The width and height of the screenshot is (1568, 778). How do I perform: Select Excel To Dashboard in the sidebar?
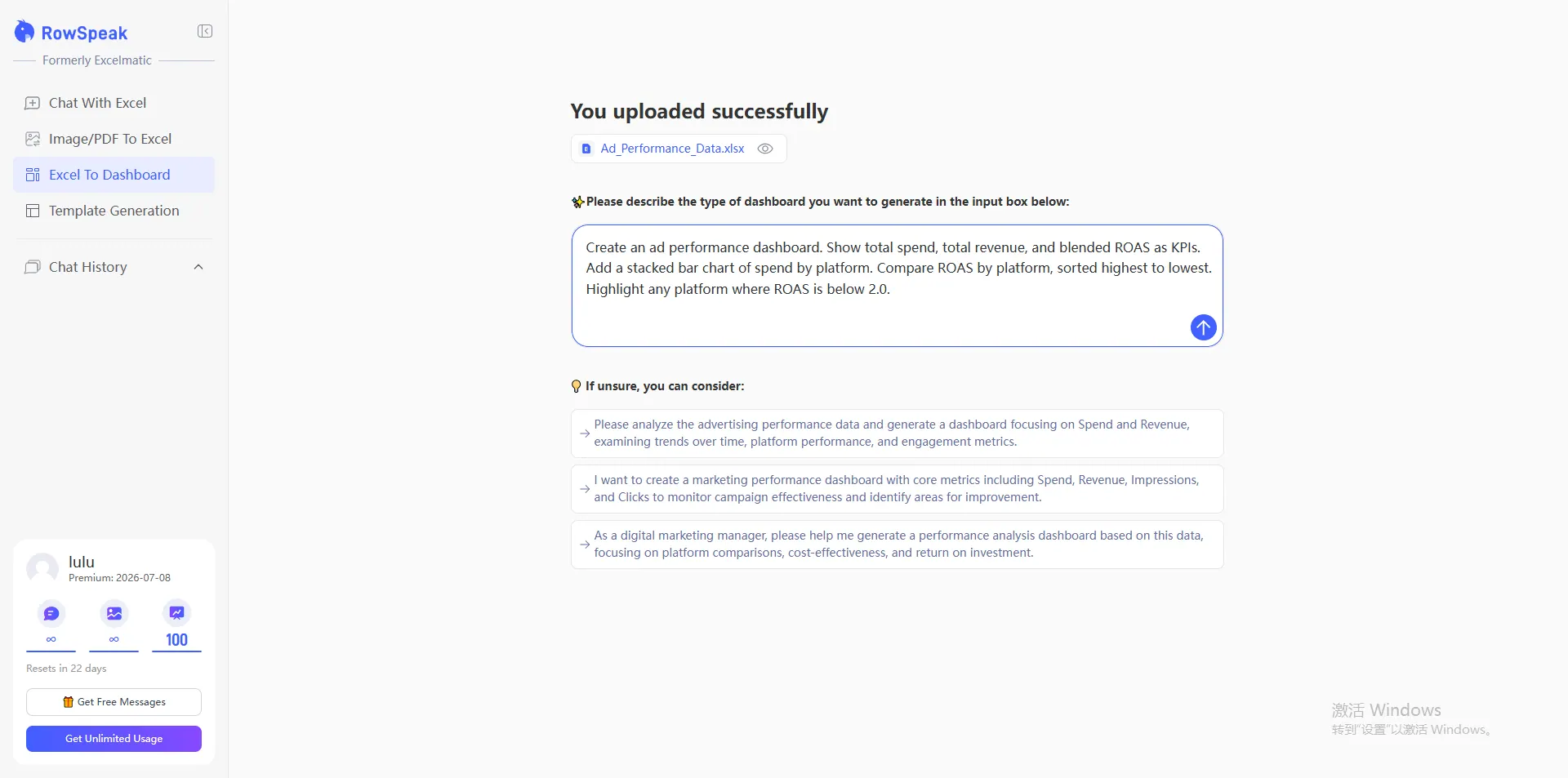(109, 175)
